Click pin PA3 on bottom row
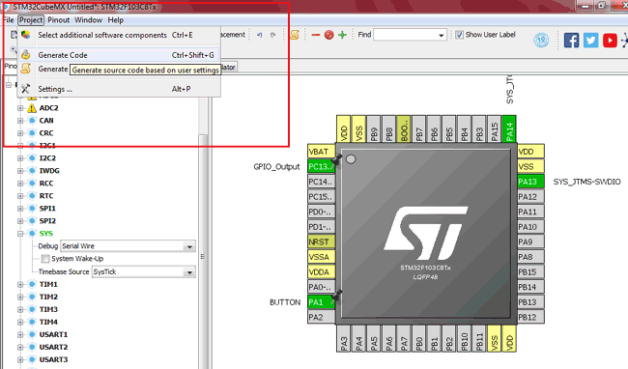This screenshot has height=369, width=628. pos(344,339)
